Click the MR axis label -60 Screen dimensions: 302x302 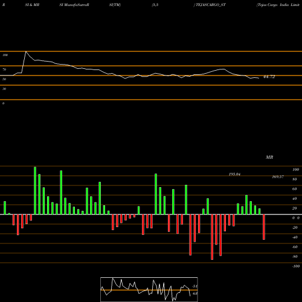click(x=295, y=247)
